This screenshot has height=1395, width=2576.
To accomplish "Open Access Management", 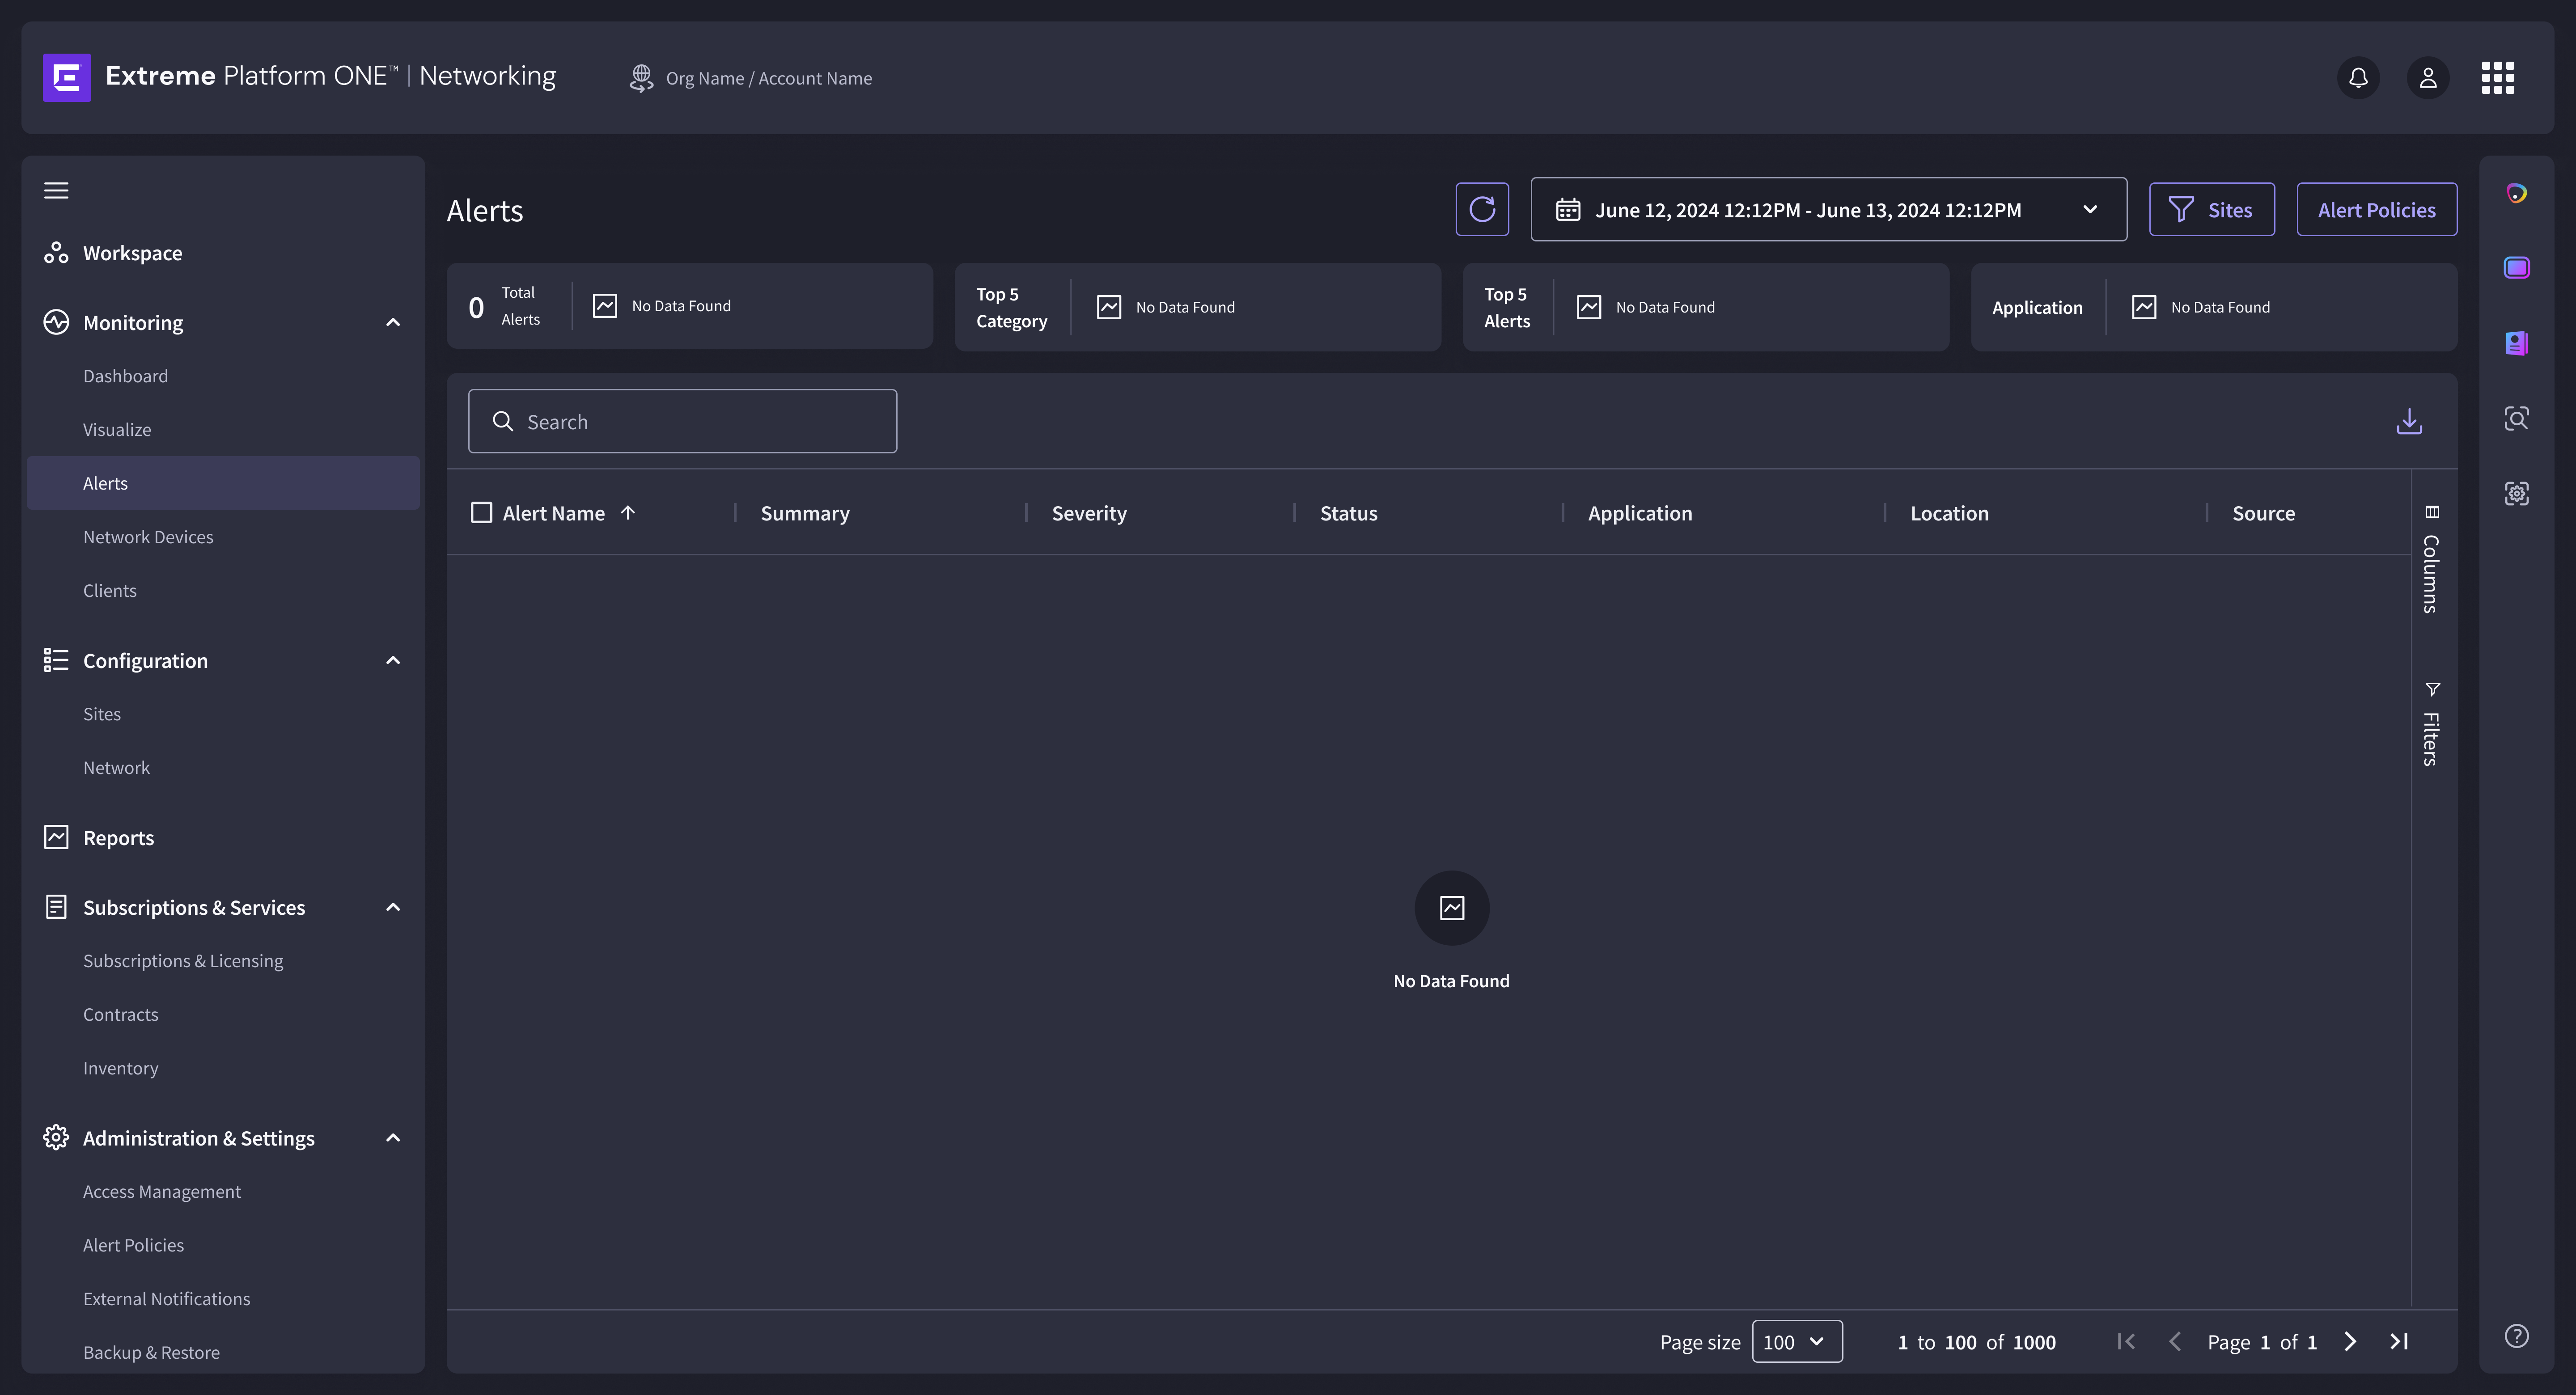I will [x=162, y=1191].
